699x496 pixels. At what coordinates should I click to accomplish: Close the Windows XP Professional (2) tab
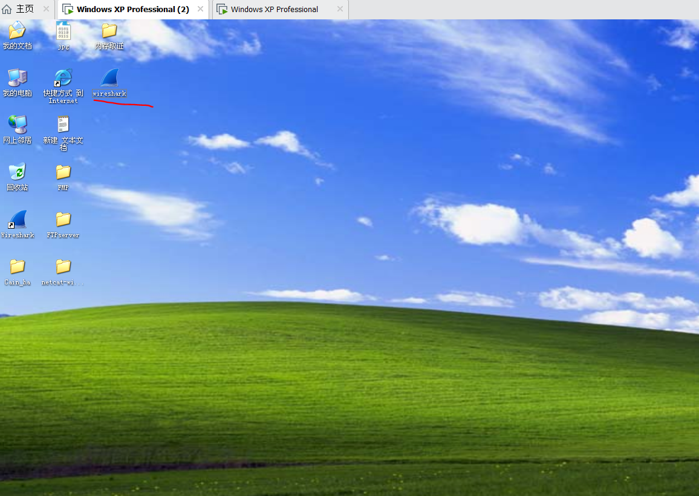point(200,9)
